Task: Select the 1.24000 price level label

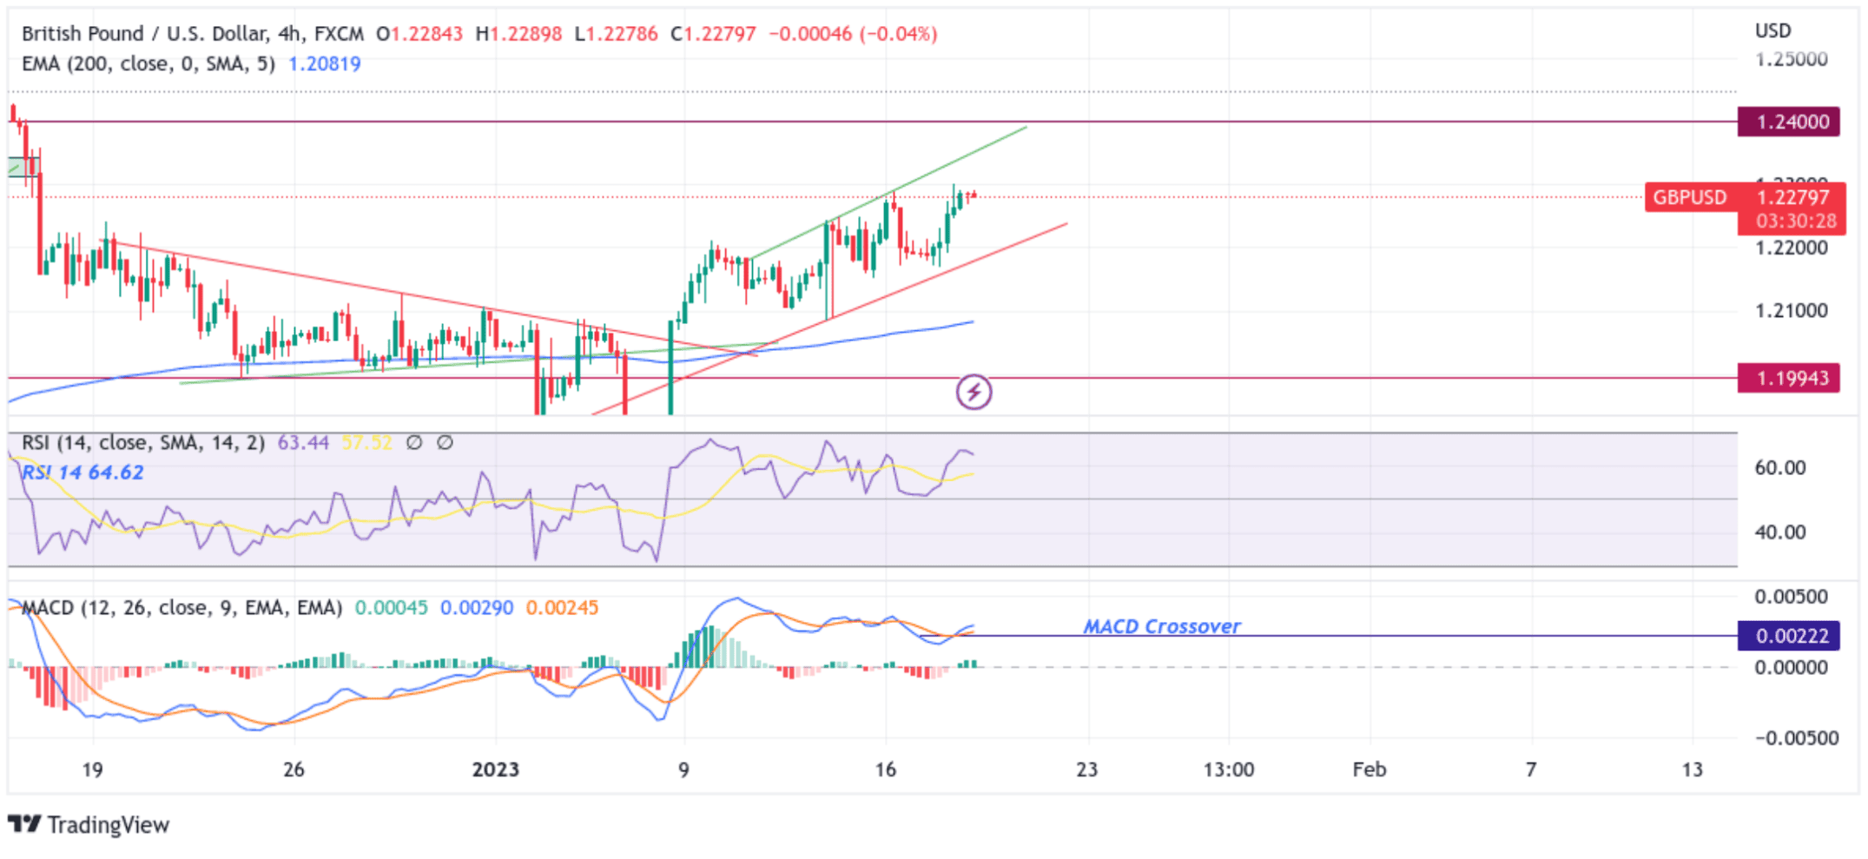Action: click(1789, 122)
